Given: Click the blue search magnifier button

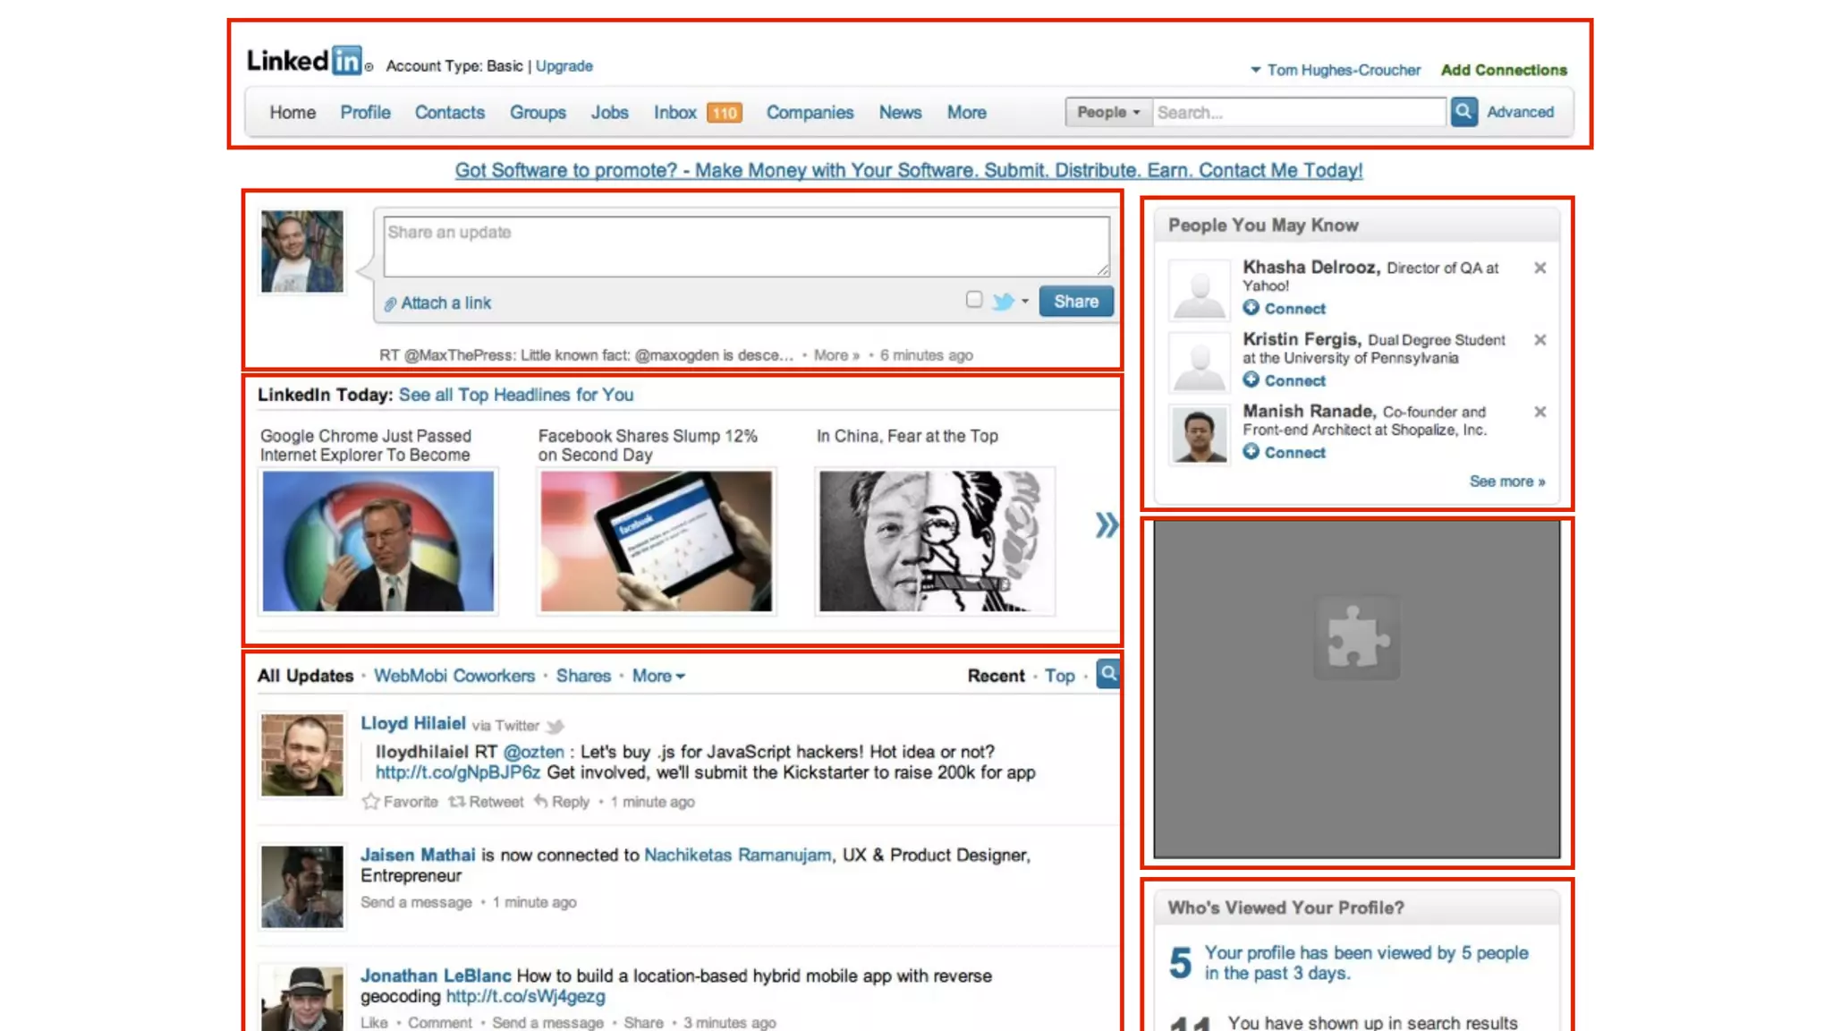Looking at the screenshot, I should tap(1463, 112).
